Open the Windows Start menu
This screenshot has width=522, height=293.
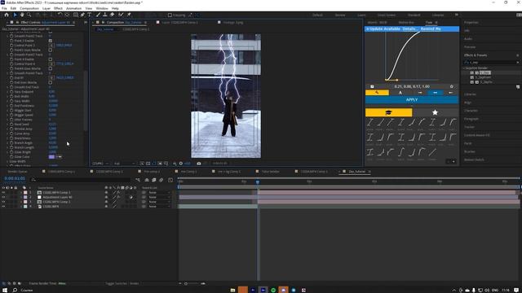tap(5, 290)
